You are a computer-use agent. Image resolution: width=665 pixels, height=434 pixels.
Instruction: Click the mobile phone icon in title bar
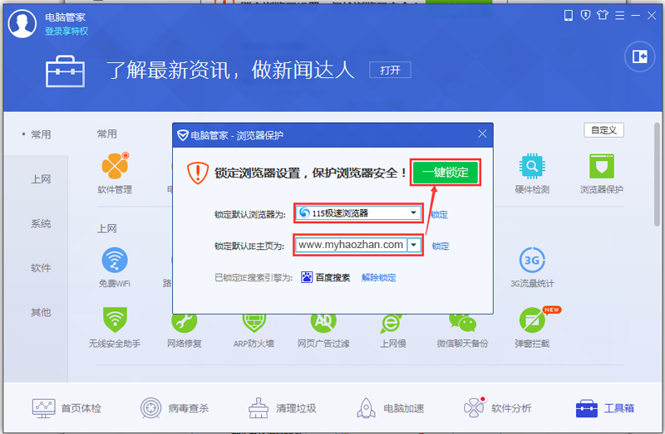click(569, 16)
